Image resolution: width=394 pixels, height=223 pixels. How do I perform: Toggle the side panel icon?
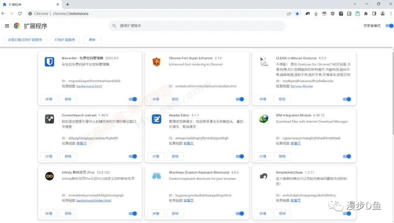click(374, 14)
